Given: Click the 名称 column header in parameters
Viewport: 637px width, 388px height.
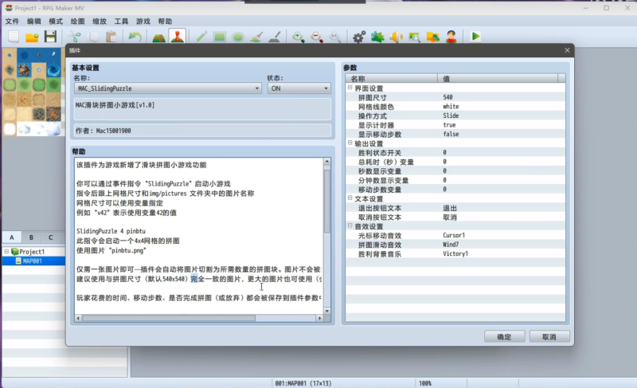Looking at the screenshot, I should (x=392, y=78).
